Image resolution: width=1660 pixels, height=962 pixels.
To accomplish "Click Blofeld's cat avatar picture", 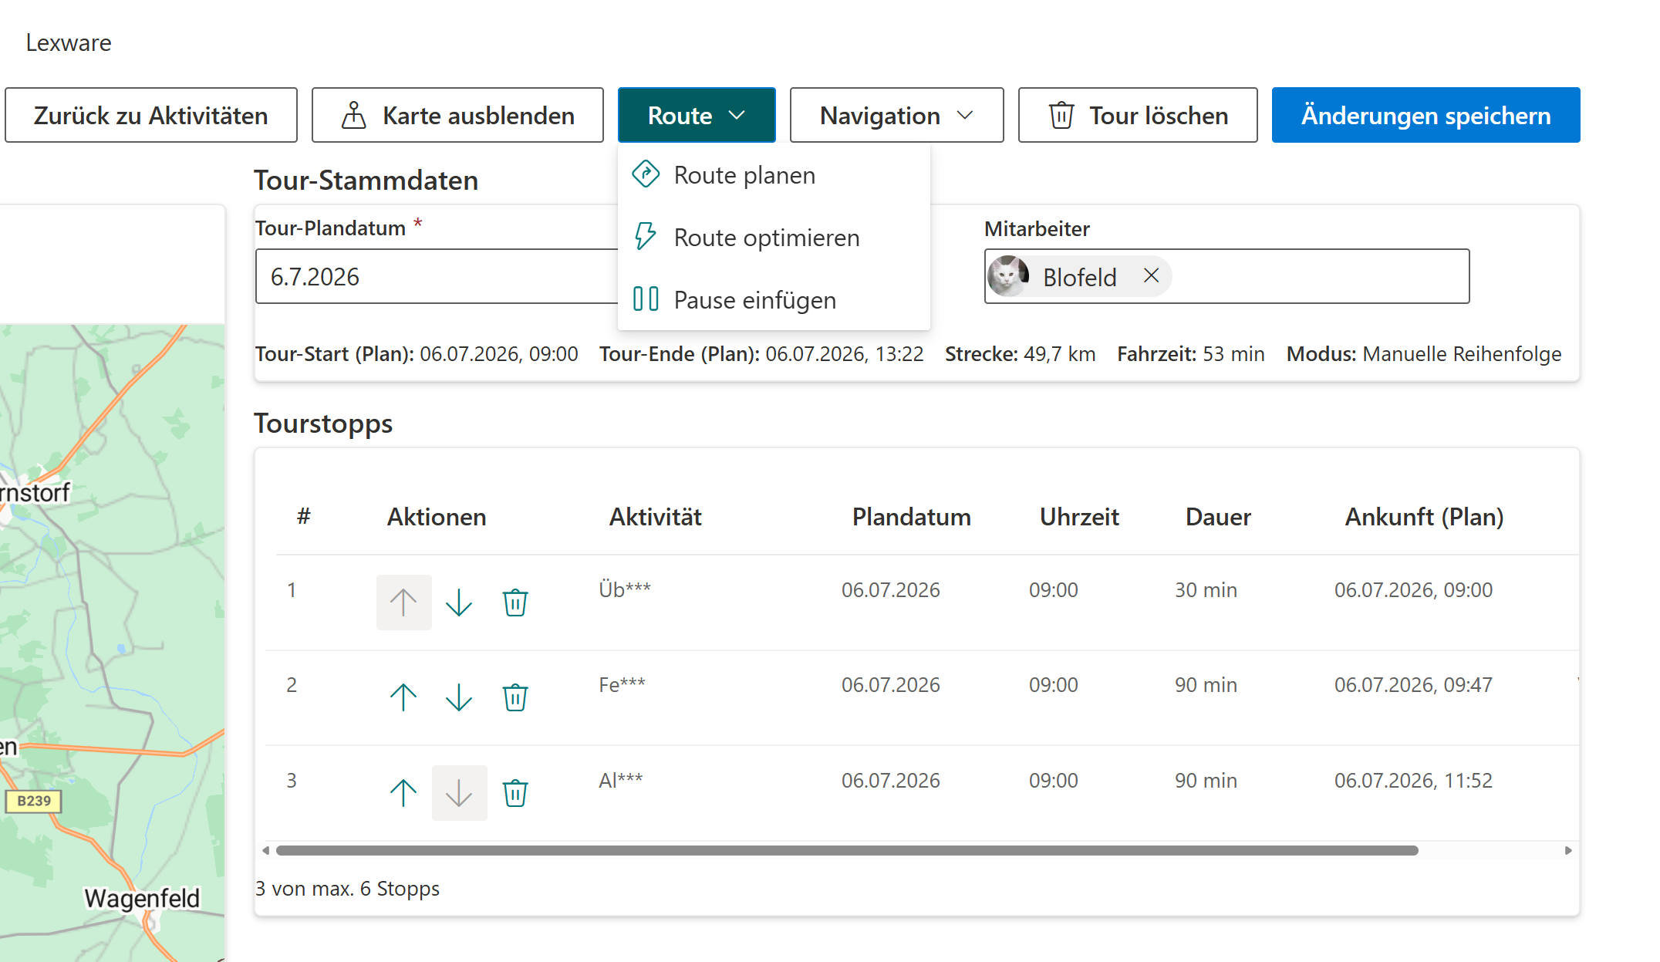I will pyautogui.click(x=1008, y=276).
